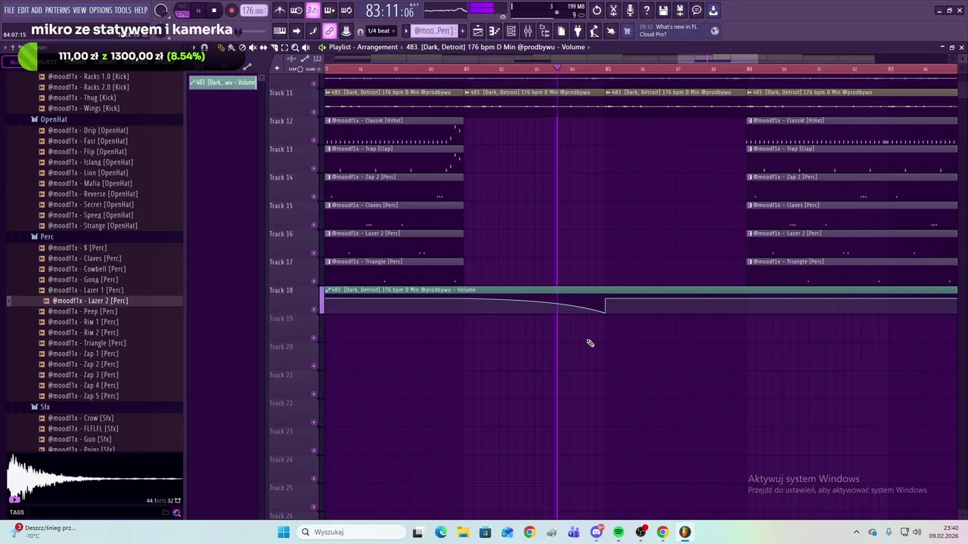Expand the arrow after Volume in playlist title
968x544 pixels.
590,47
